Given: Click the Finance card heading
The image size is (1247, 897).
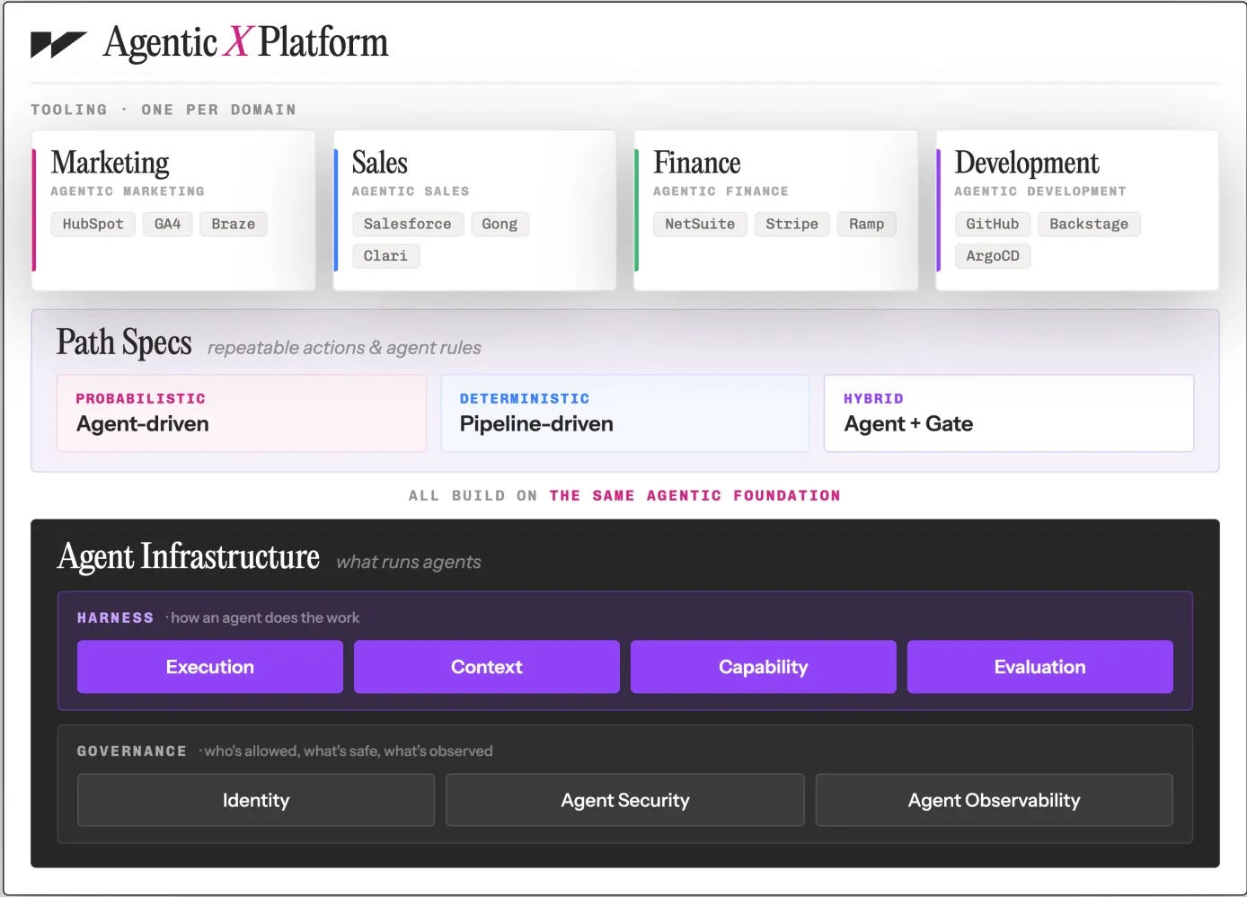Looking at the screenshot, I should tap(697, 163).
